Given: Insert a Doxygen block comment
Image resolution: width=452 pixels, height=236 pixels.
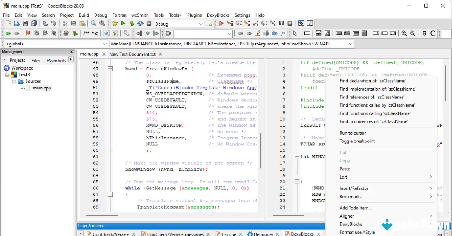Looking at the screenshot, I should click(x=85, y=33).
